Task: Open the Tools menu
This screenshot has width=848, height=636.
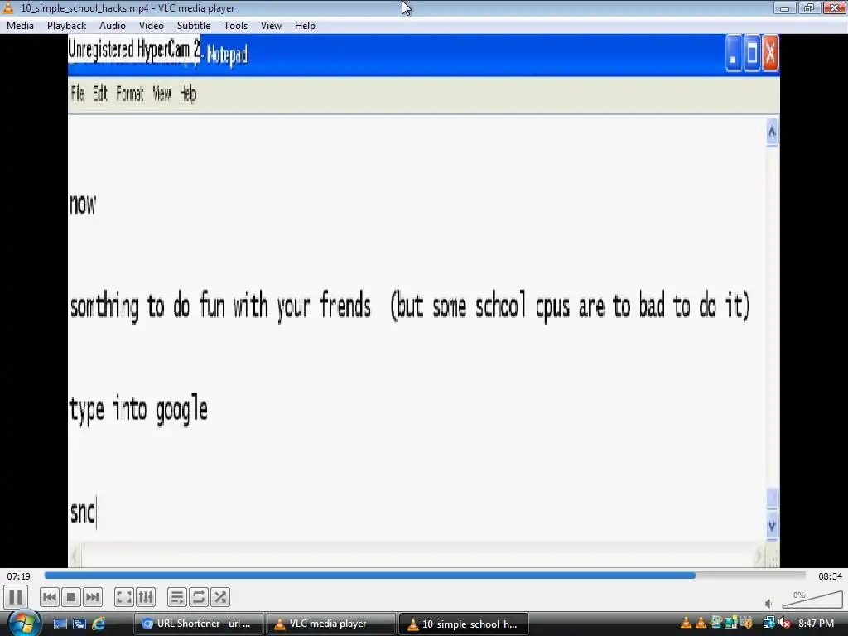Action: (236, 26)
